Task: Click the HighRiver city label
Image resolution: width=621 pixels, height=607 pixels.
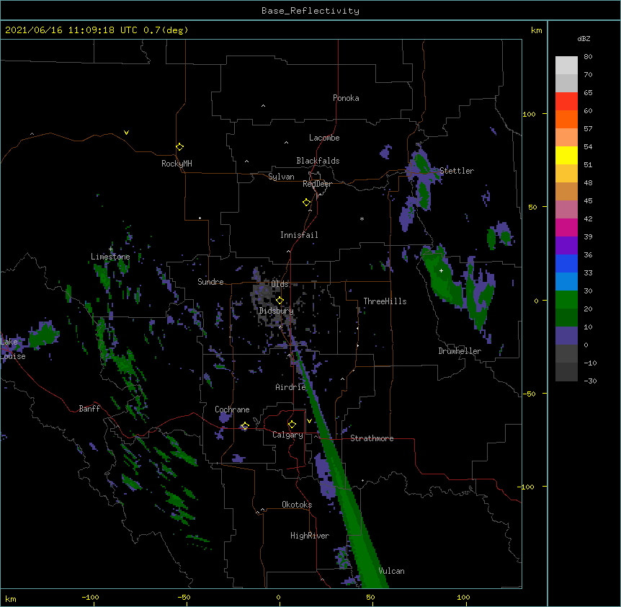Action: 310,536
